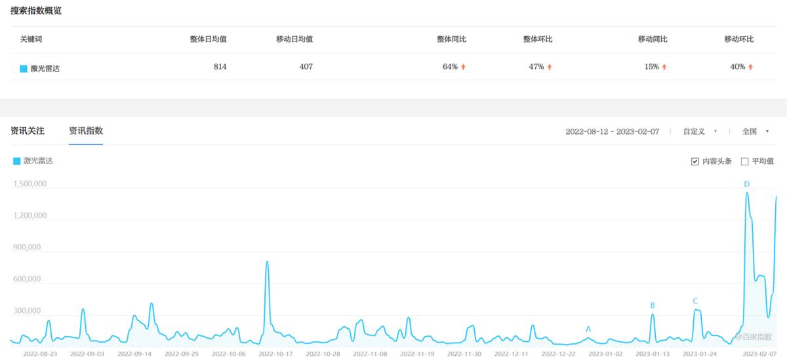Switch to the 资讯关注 tab

[28, 131]
